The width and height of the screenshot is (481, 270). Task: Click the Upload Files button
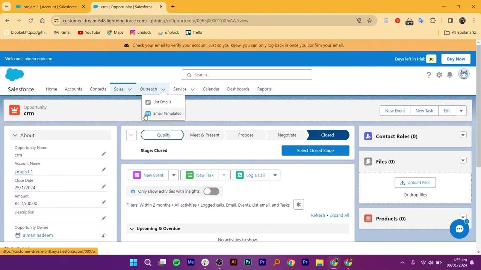(415, 183)
